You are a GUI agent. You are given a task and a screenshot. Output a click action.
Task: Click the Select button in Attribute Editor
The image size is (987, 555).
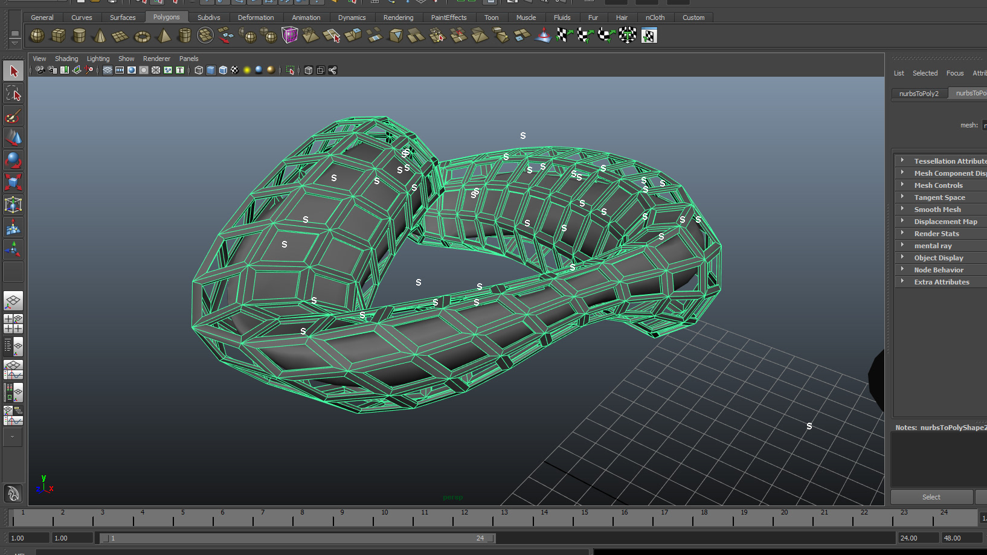pos(931,497)
